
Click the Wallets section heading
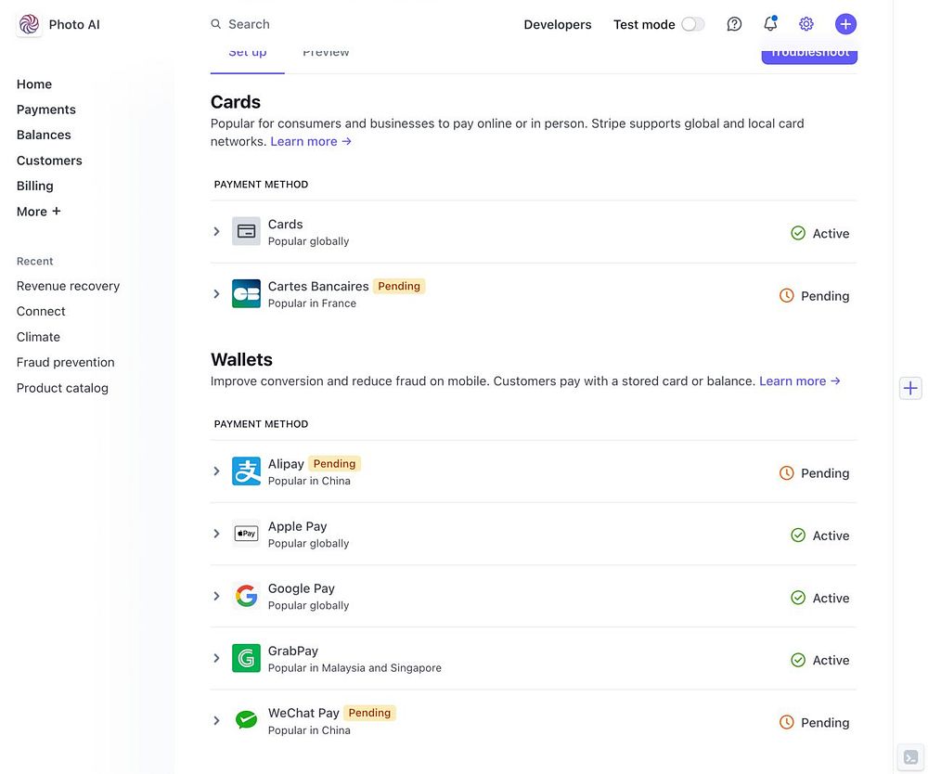(241, 360)
